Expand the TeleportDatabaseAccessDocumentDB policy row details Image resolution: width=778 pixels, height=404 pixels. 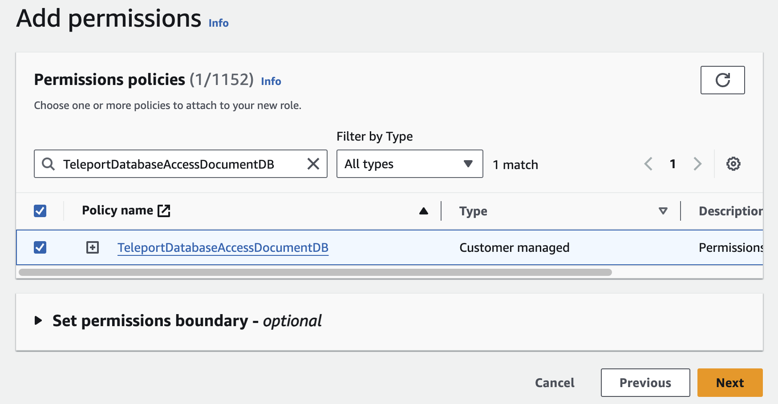[93, 247]
